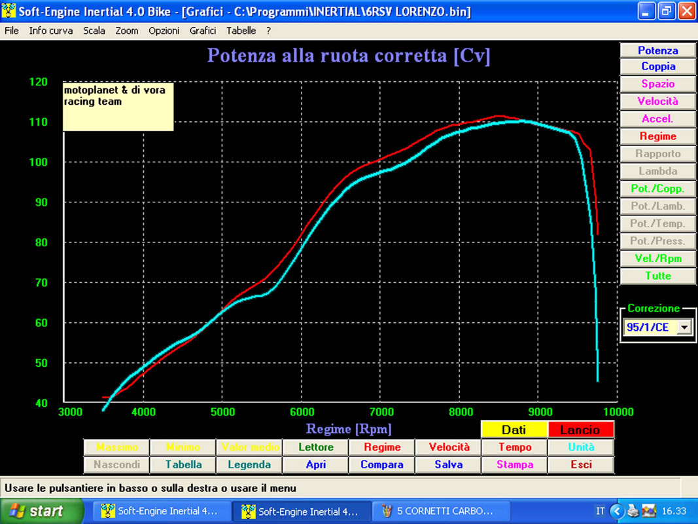Open the Zoom menu
Viewport: 698px width, 524px height.
click(127, 31)
